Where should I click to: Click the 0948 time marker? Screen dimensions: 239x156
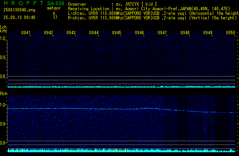coord(185,33)
